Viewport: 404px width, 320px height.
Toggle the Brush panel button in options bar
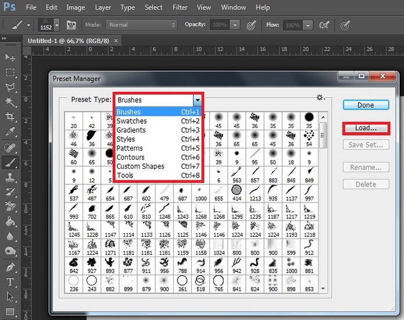pos(72,25)
